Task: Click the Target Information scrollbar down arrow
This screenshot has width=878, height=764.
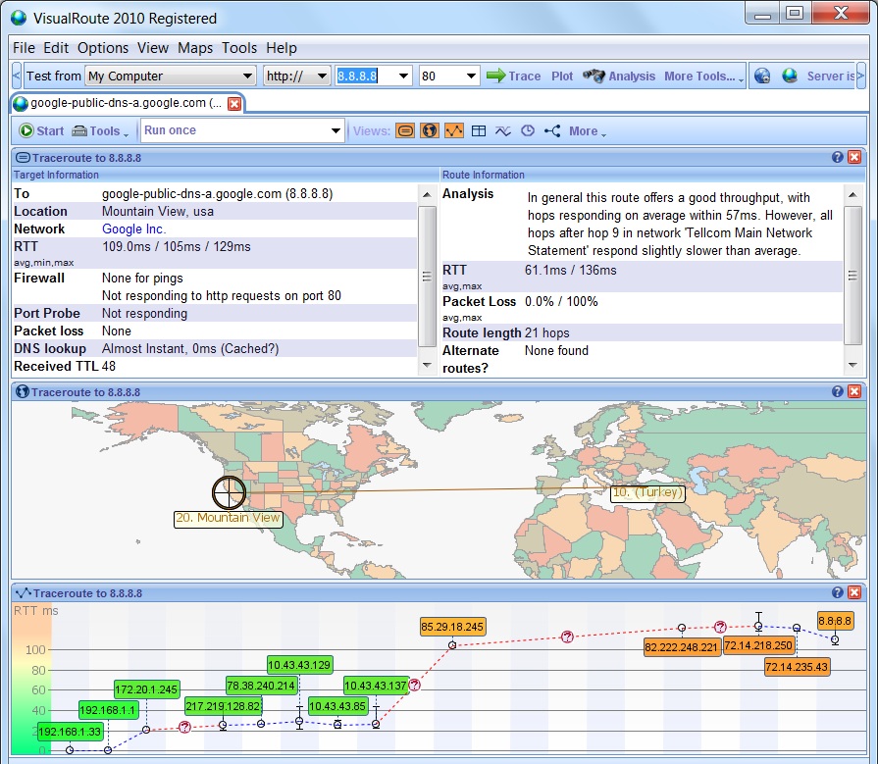Action: click(x=428, y=365)
